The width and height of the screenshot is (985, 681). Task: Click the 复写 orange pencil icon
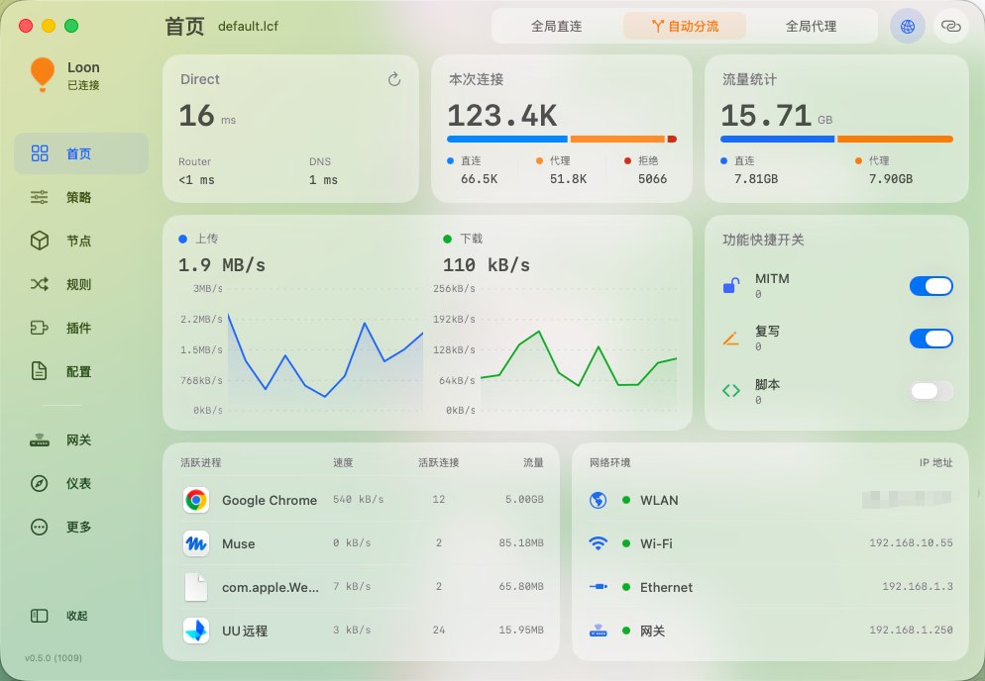point(731,339)
